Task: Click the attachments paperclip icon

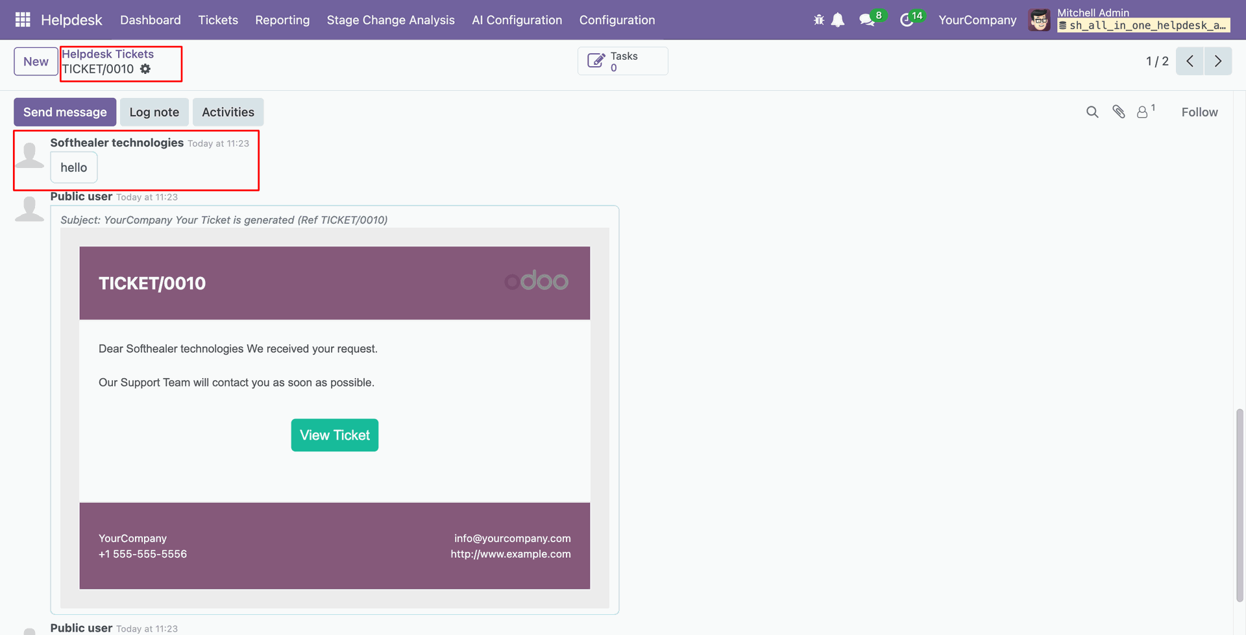Action: 1119,112
